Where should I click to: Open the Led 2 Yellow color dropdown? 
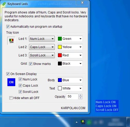[x=70, y=47]
